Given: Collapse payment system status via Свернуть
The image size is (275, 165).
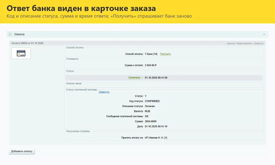Looking at the screenshot, I should point(104,92).
